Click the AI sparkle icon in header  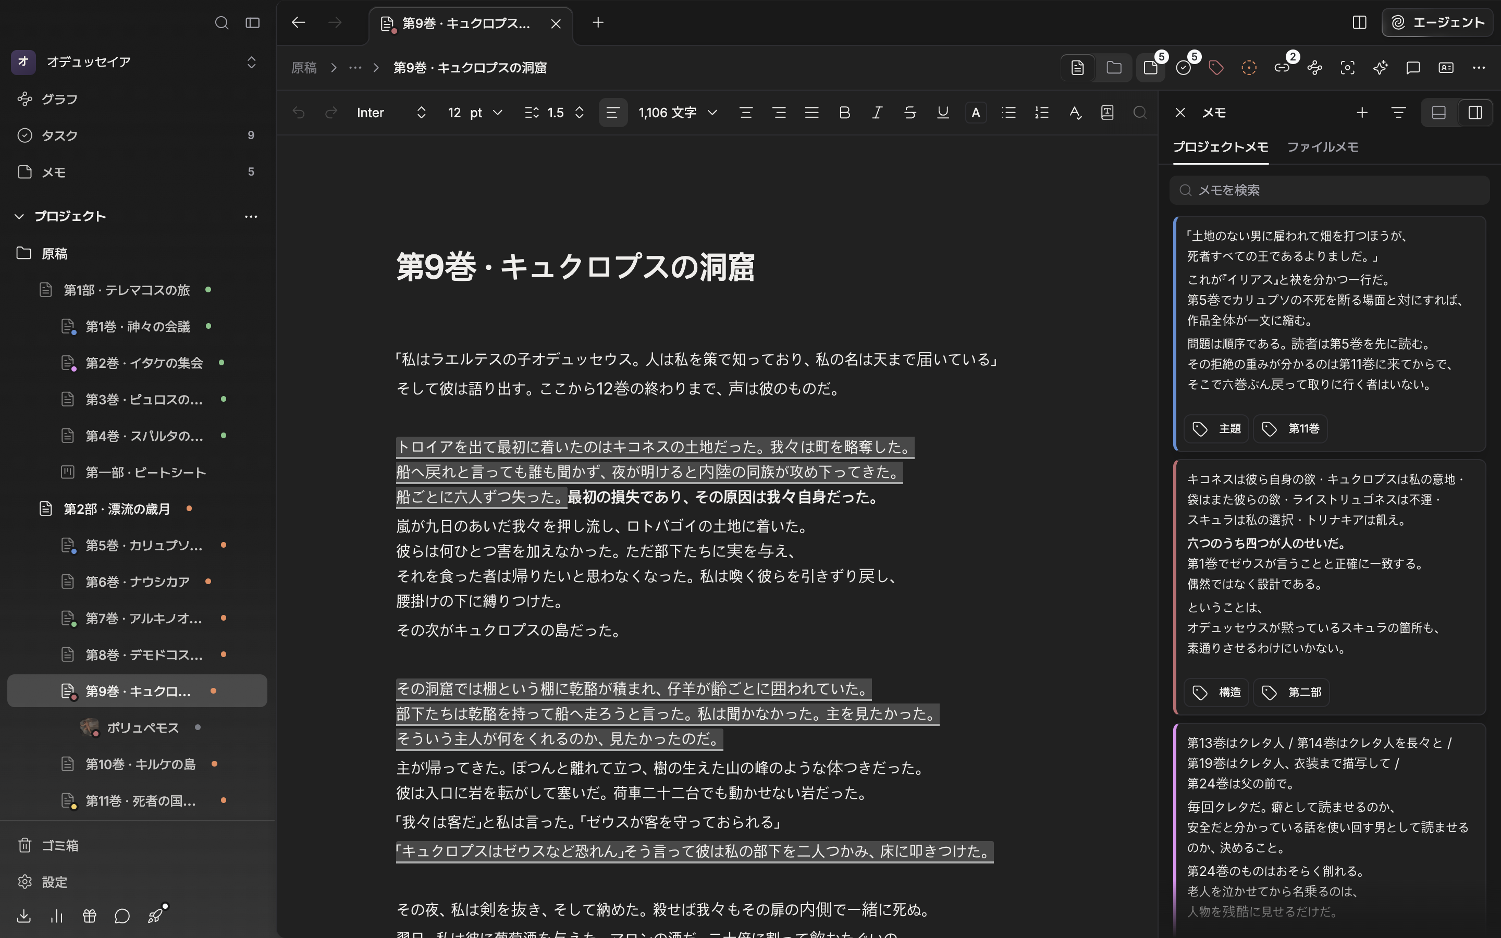coord(1380,68)
